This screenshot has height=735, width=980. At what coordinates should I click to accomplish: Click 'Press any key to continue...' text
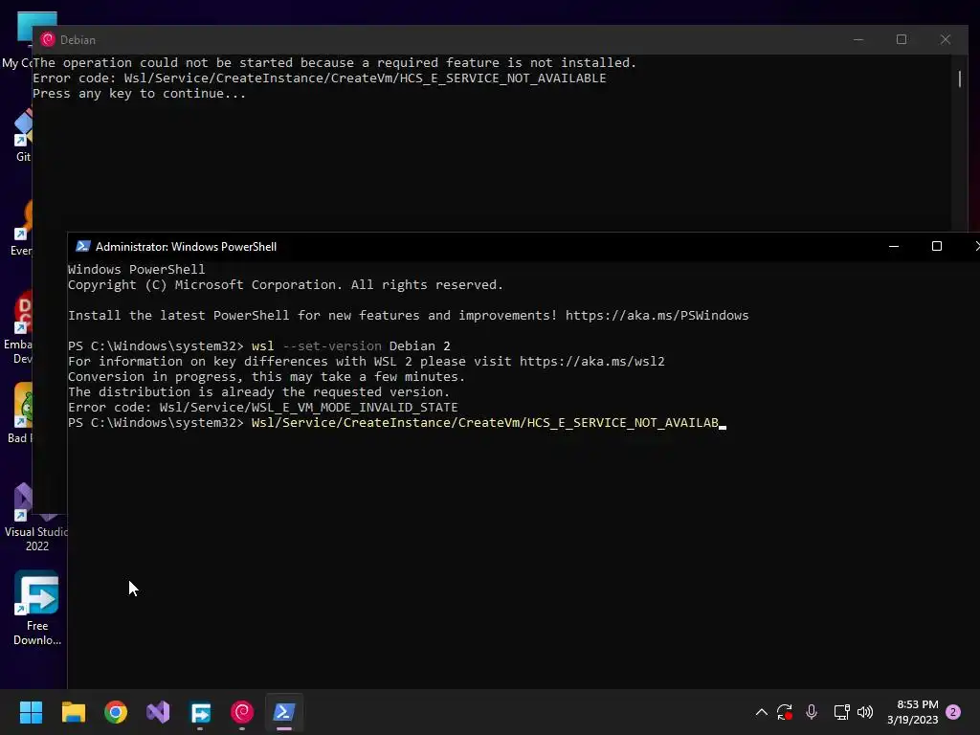coord(140,94)
